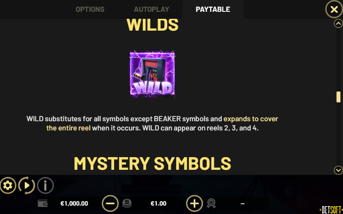The image size is (343, 214).
Task: Open the settings gear icon
Action: [8, 186]
